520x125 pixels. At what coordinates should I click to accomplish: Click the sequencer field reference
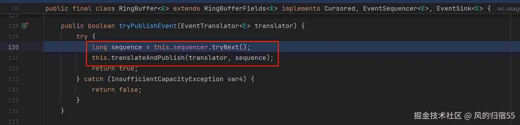click(x=191, y=47)
